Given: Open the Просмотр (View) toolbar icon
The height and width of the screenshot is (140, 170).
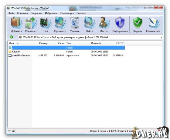Looking at the screenshot, I should 60,23.
